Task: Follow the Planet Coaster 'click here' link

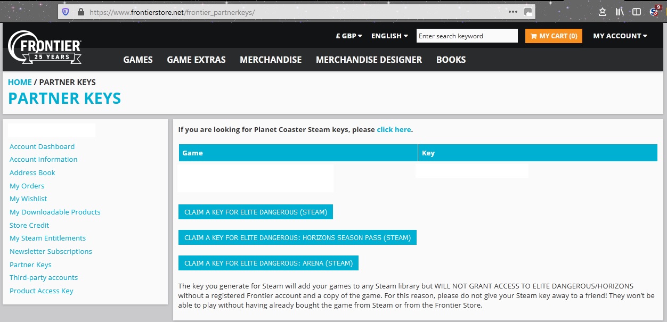Action: click(394, 129)
